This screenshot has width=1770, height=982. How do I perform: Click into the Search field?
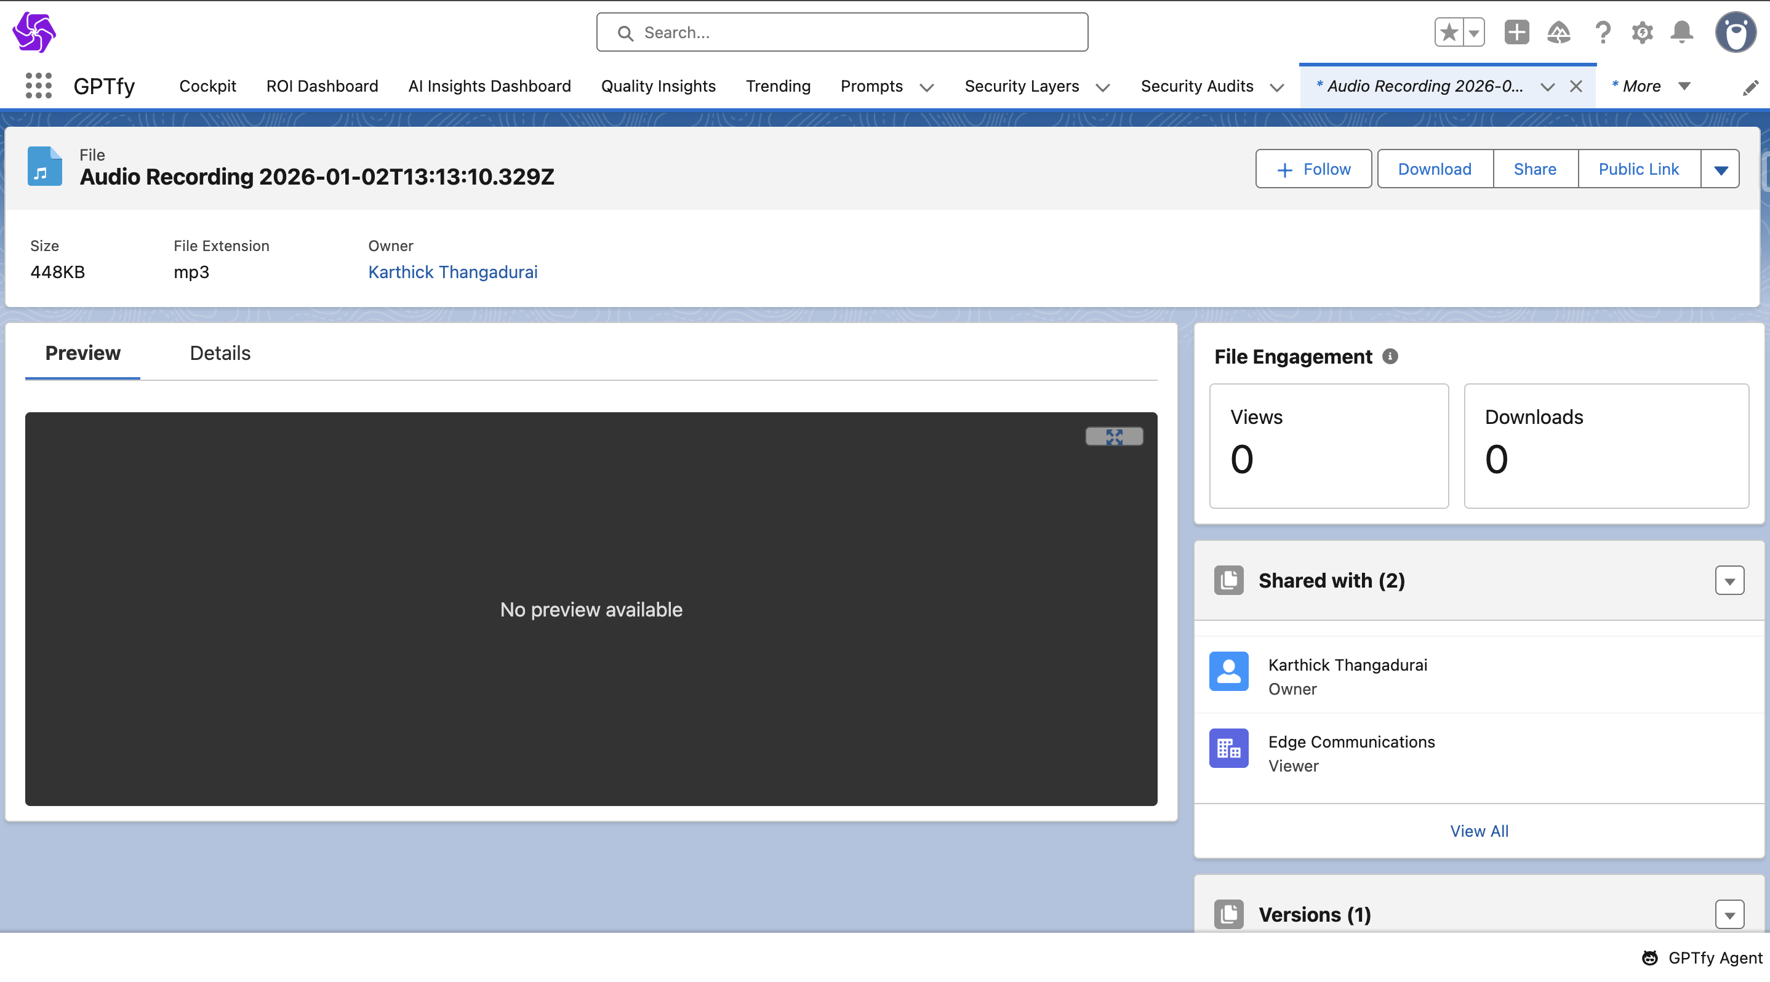tap(842, 32)
